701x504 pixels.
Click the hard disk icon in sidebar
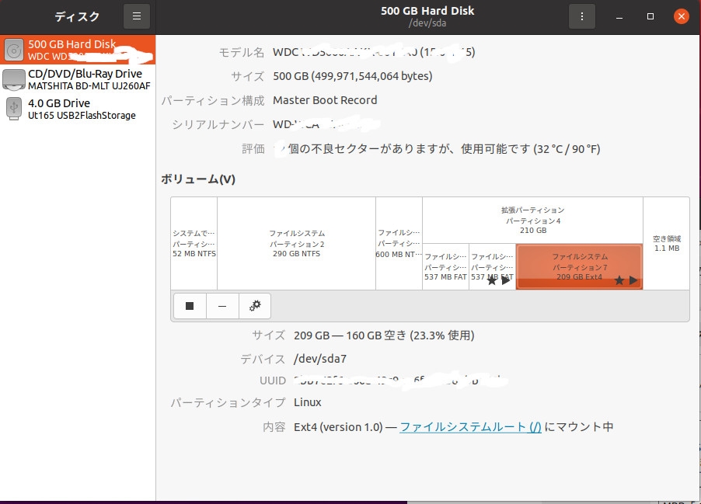(x=14, y=50)
